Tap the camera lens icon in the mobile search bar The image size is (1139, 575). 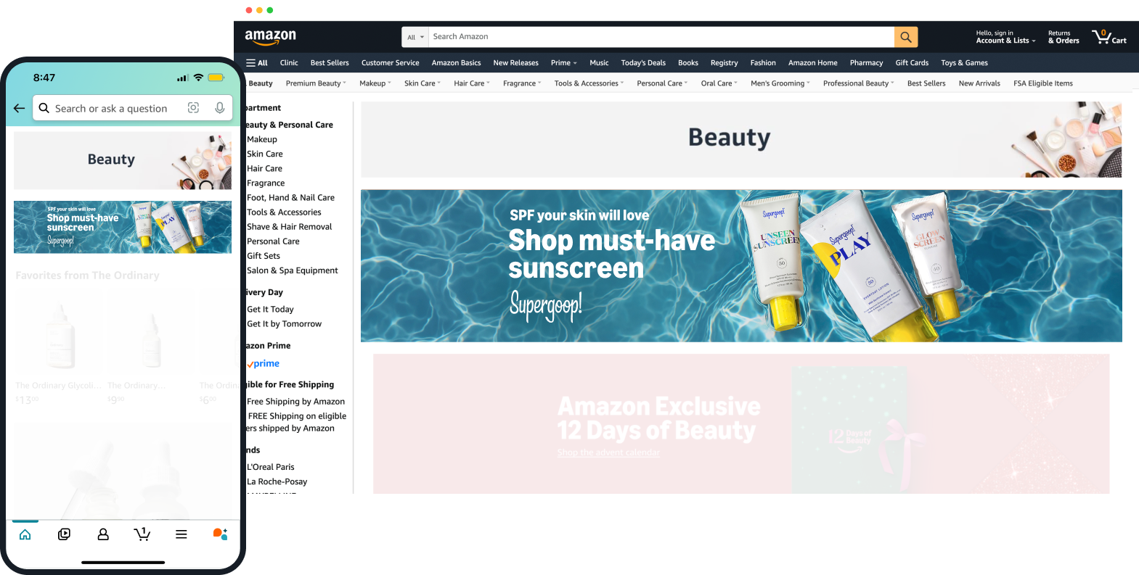tap(193, 108)
